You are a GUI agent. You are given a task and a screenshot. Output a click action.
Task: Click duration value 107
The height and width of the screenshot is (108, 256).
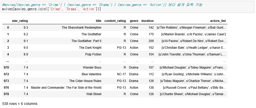[151, 68]
